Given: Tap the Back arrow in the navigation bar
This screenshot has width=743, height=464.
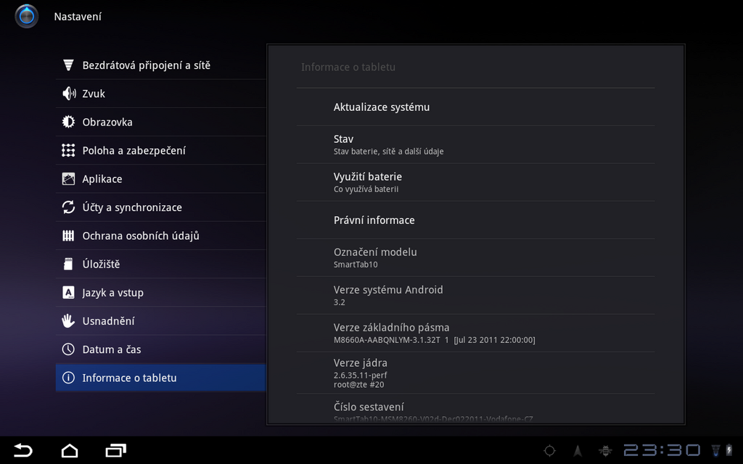Looking at the screenshot, I should click(21, 449).
